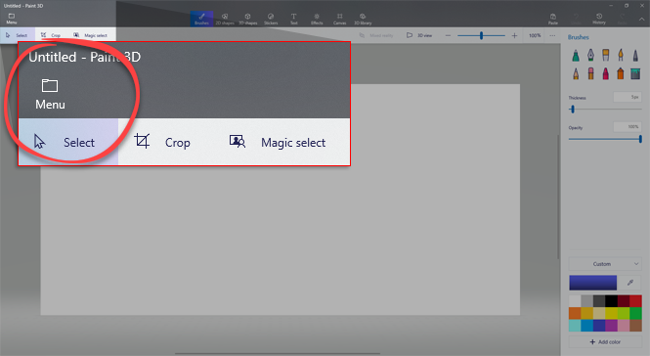Pick the orange color swatch

(575, 313)
